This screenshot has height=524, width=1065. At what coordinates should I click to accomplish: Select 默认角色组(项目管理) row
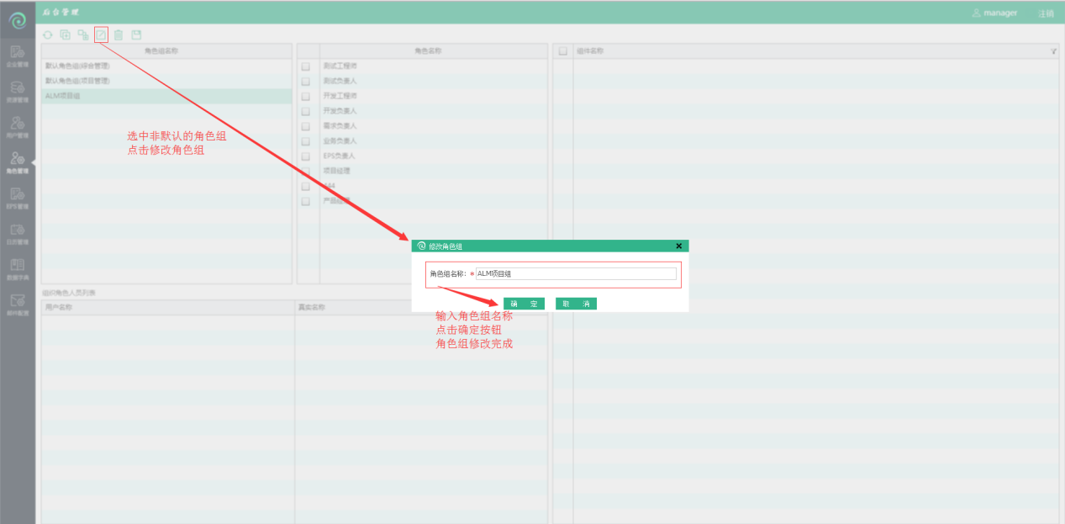click(x=166, y=81)
